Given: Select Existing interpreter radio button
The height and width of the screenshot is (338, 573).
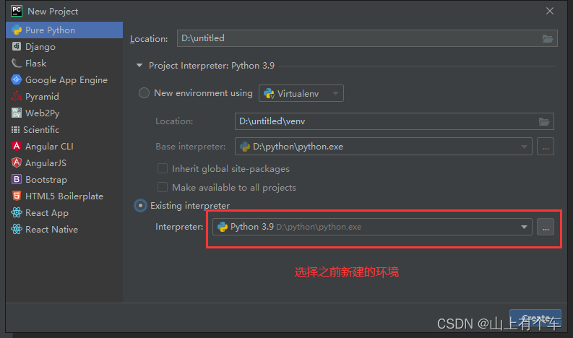Looking at the screenshot, I should 140,205.
